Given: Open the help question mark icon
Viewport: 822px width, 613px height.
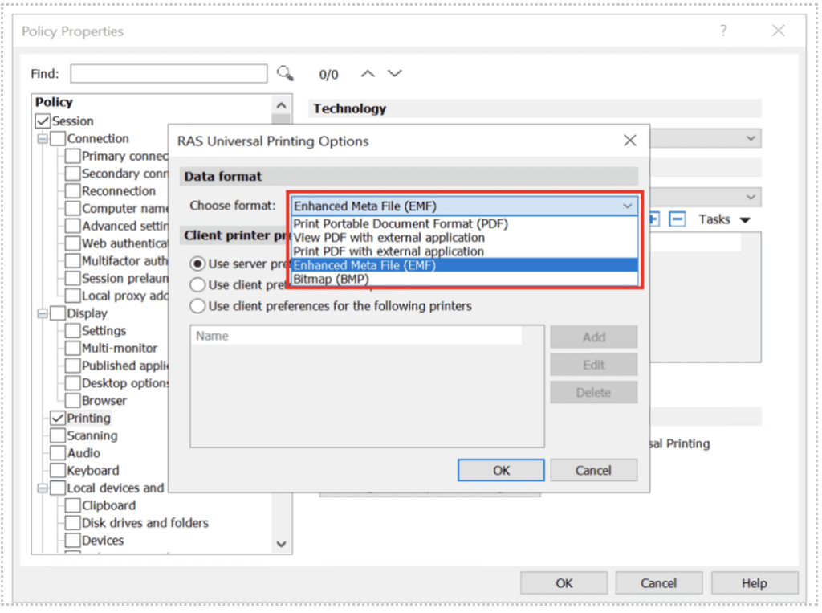Looking at the screenshot, I should pyautogui.click(x=723, y=31).
